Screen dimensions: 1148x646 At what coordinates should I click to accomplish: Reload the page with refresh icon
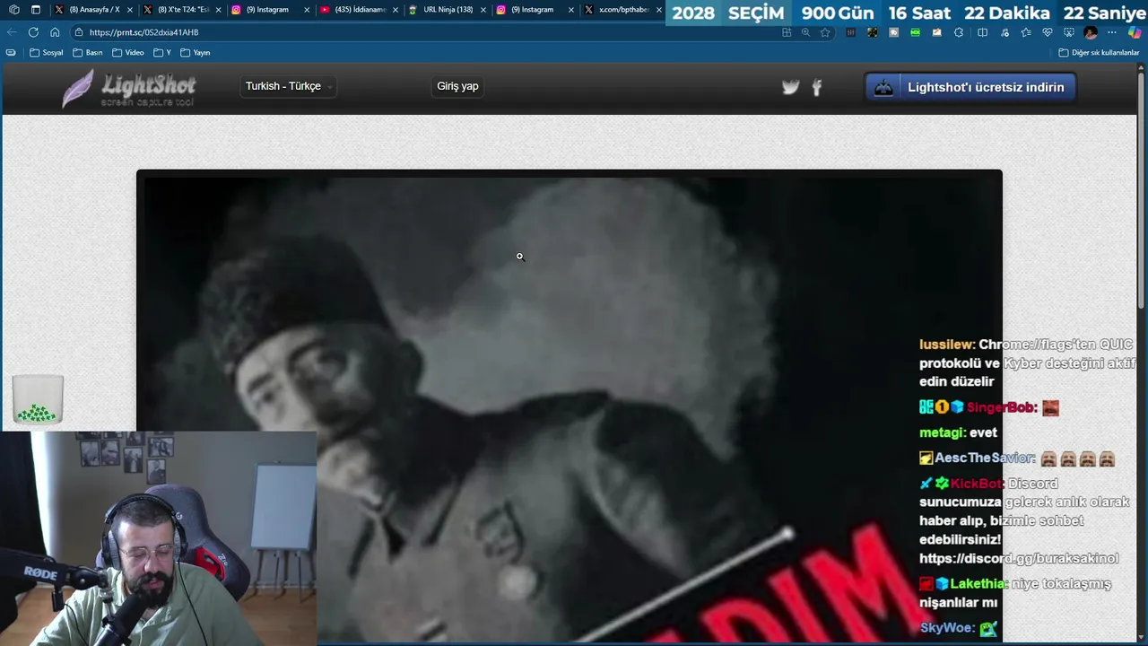coord(33,32)
